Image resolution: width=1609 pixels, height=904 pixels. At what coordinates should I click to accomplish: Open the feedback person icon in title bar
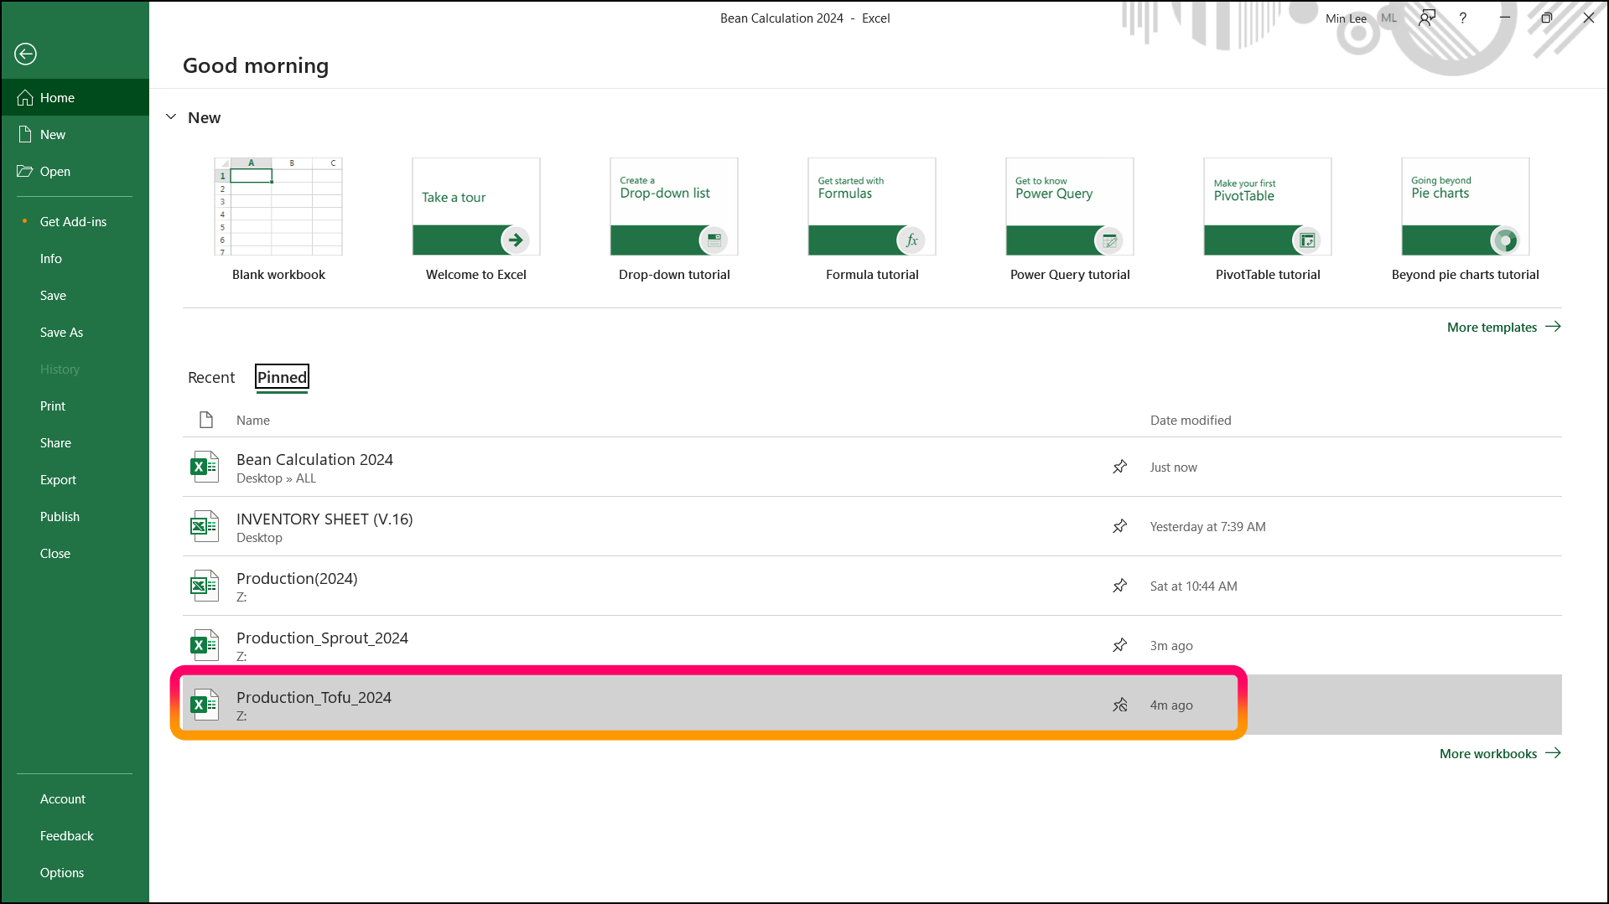coord(1427,18)
